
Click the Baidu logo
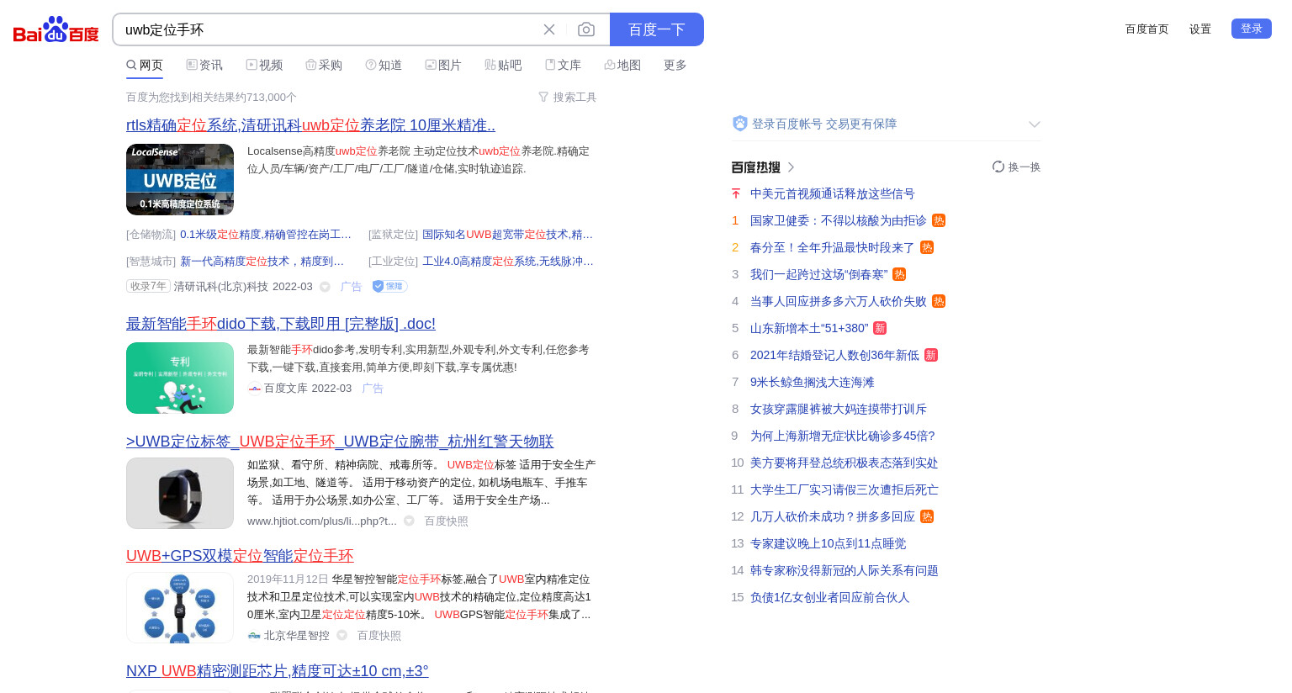(x=56, y=29)
